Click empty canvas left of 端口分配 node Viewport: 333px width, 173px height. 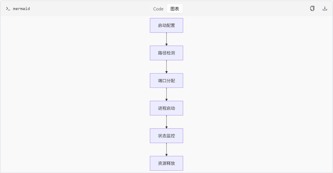click(83, 80)
